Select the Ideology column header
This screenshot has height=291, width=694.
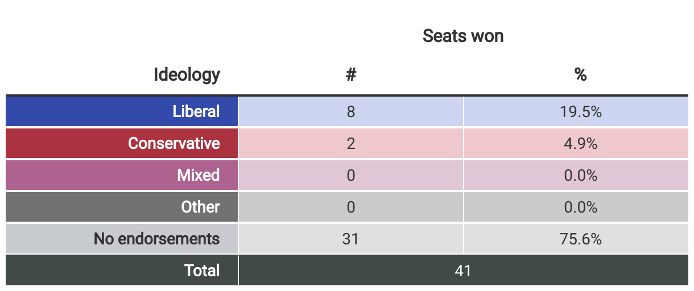187,74
